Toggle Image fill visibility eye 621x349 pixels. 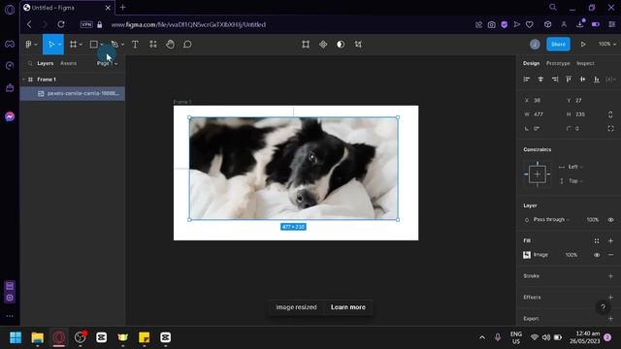tap(597, 255)
